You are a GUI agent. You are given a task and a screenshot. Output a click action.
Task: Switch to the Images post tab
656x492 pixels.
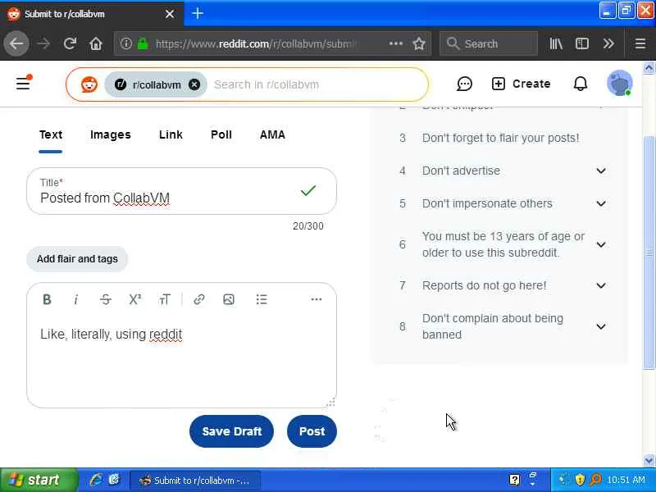(111, 134)
